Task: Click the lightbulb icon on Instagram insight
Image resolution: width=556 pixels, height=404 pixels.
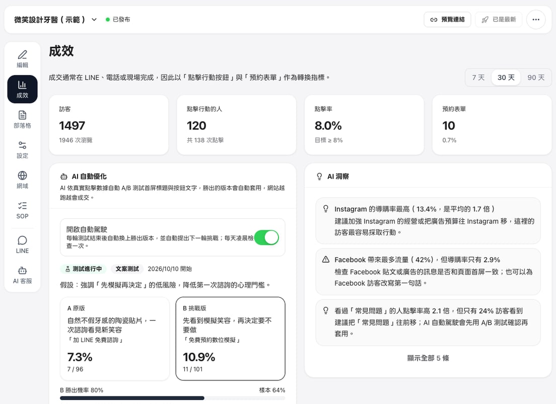Action: [325, 209]
